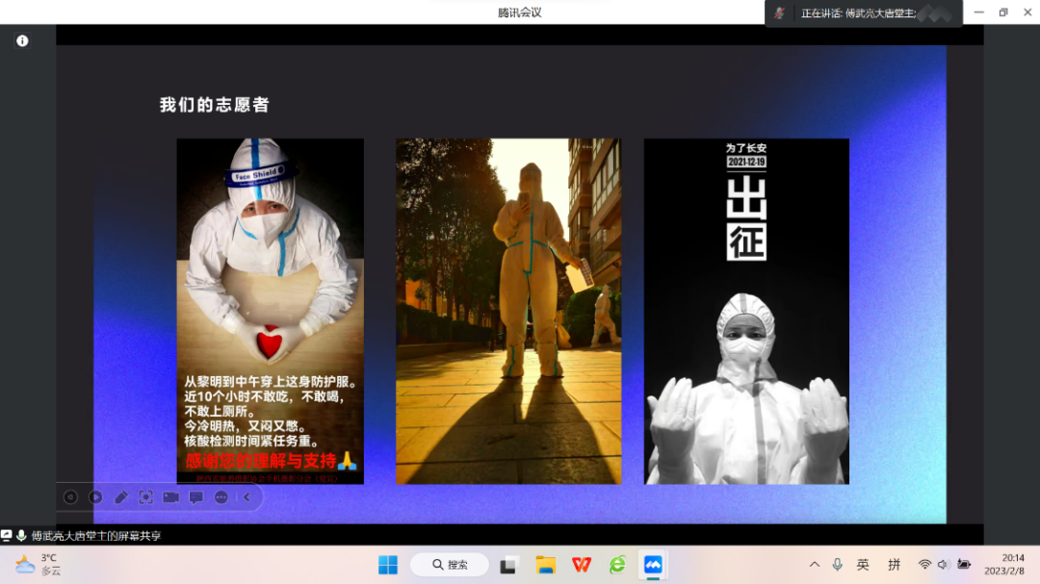Viewport: 1040px width, 584px height.
Task: Click the taskbar search box
Action: 450,565
